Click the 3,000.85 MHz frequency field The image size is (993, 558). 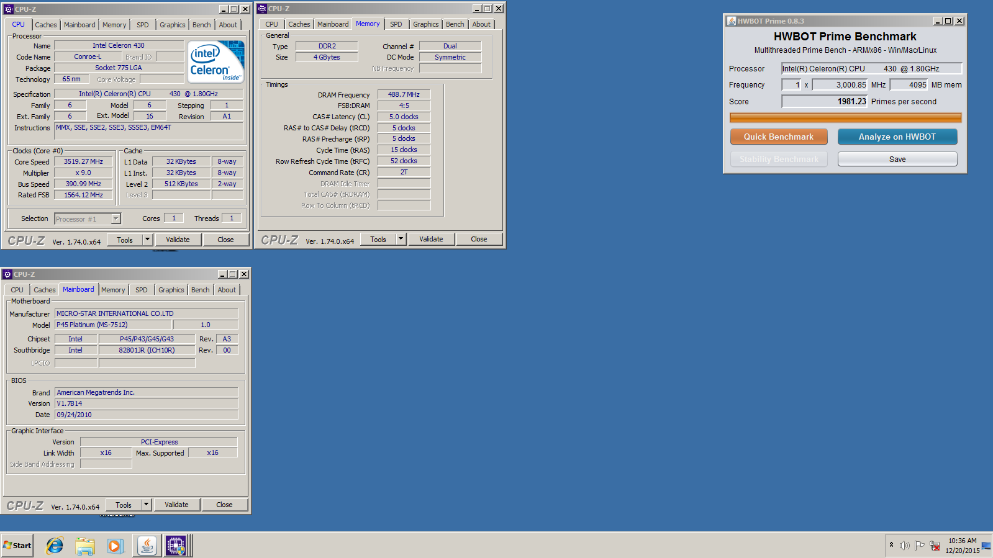[x=840, y=85]
